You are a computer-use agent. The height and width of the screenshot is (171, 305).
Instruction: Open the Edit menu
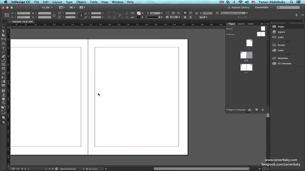tap(46, 2)
